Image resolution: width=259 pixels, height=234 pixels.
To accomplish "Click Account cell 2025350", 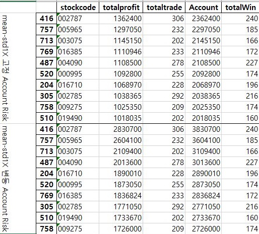I will point(204,107).
